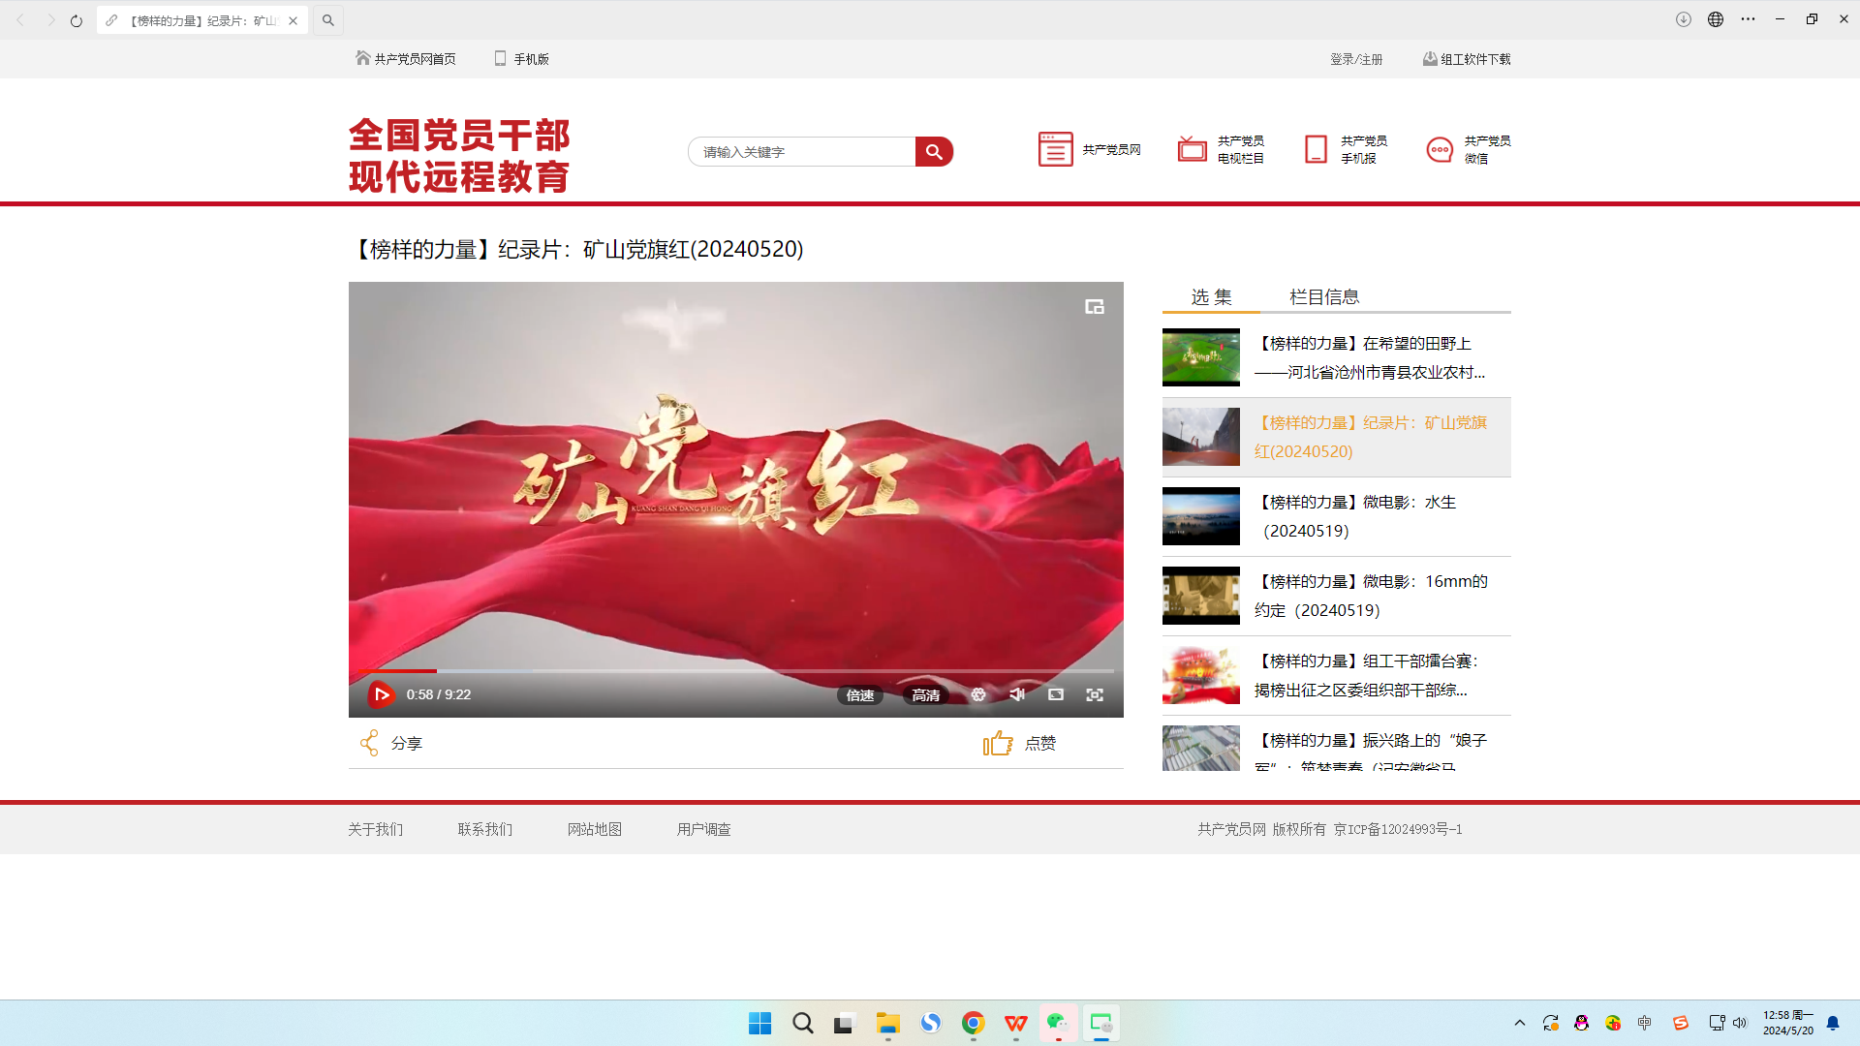
Task: Open the 高清 video quality selector
Action: point(926,694)
